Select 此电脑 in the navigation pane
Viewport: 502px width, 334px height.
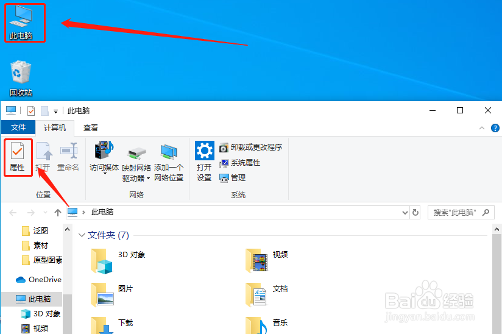pyautogui.click(x=33, y=299)
